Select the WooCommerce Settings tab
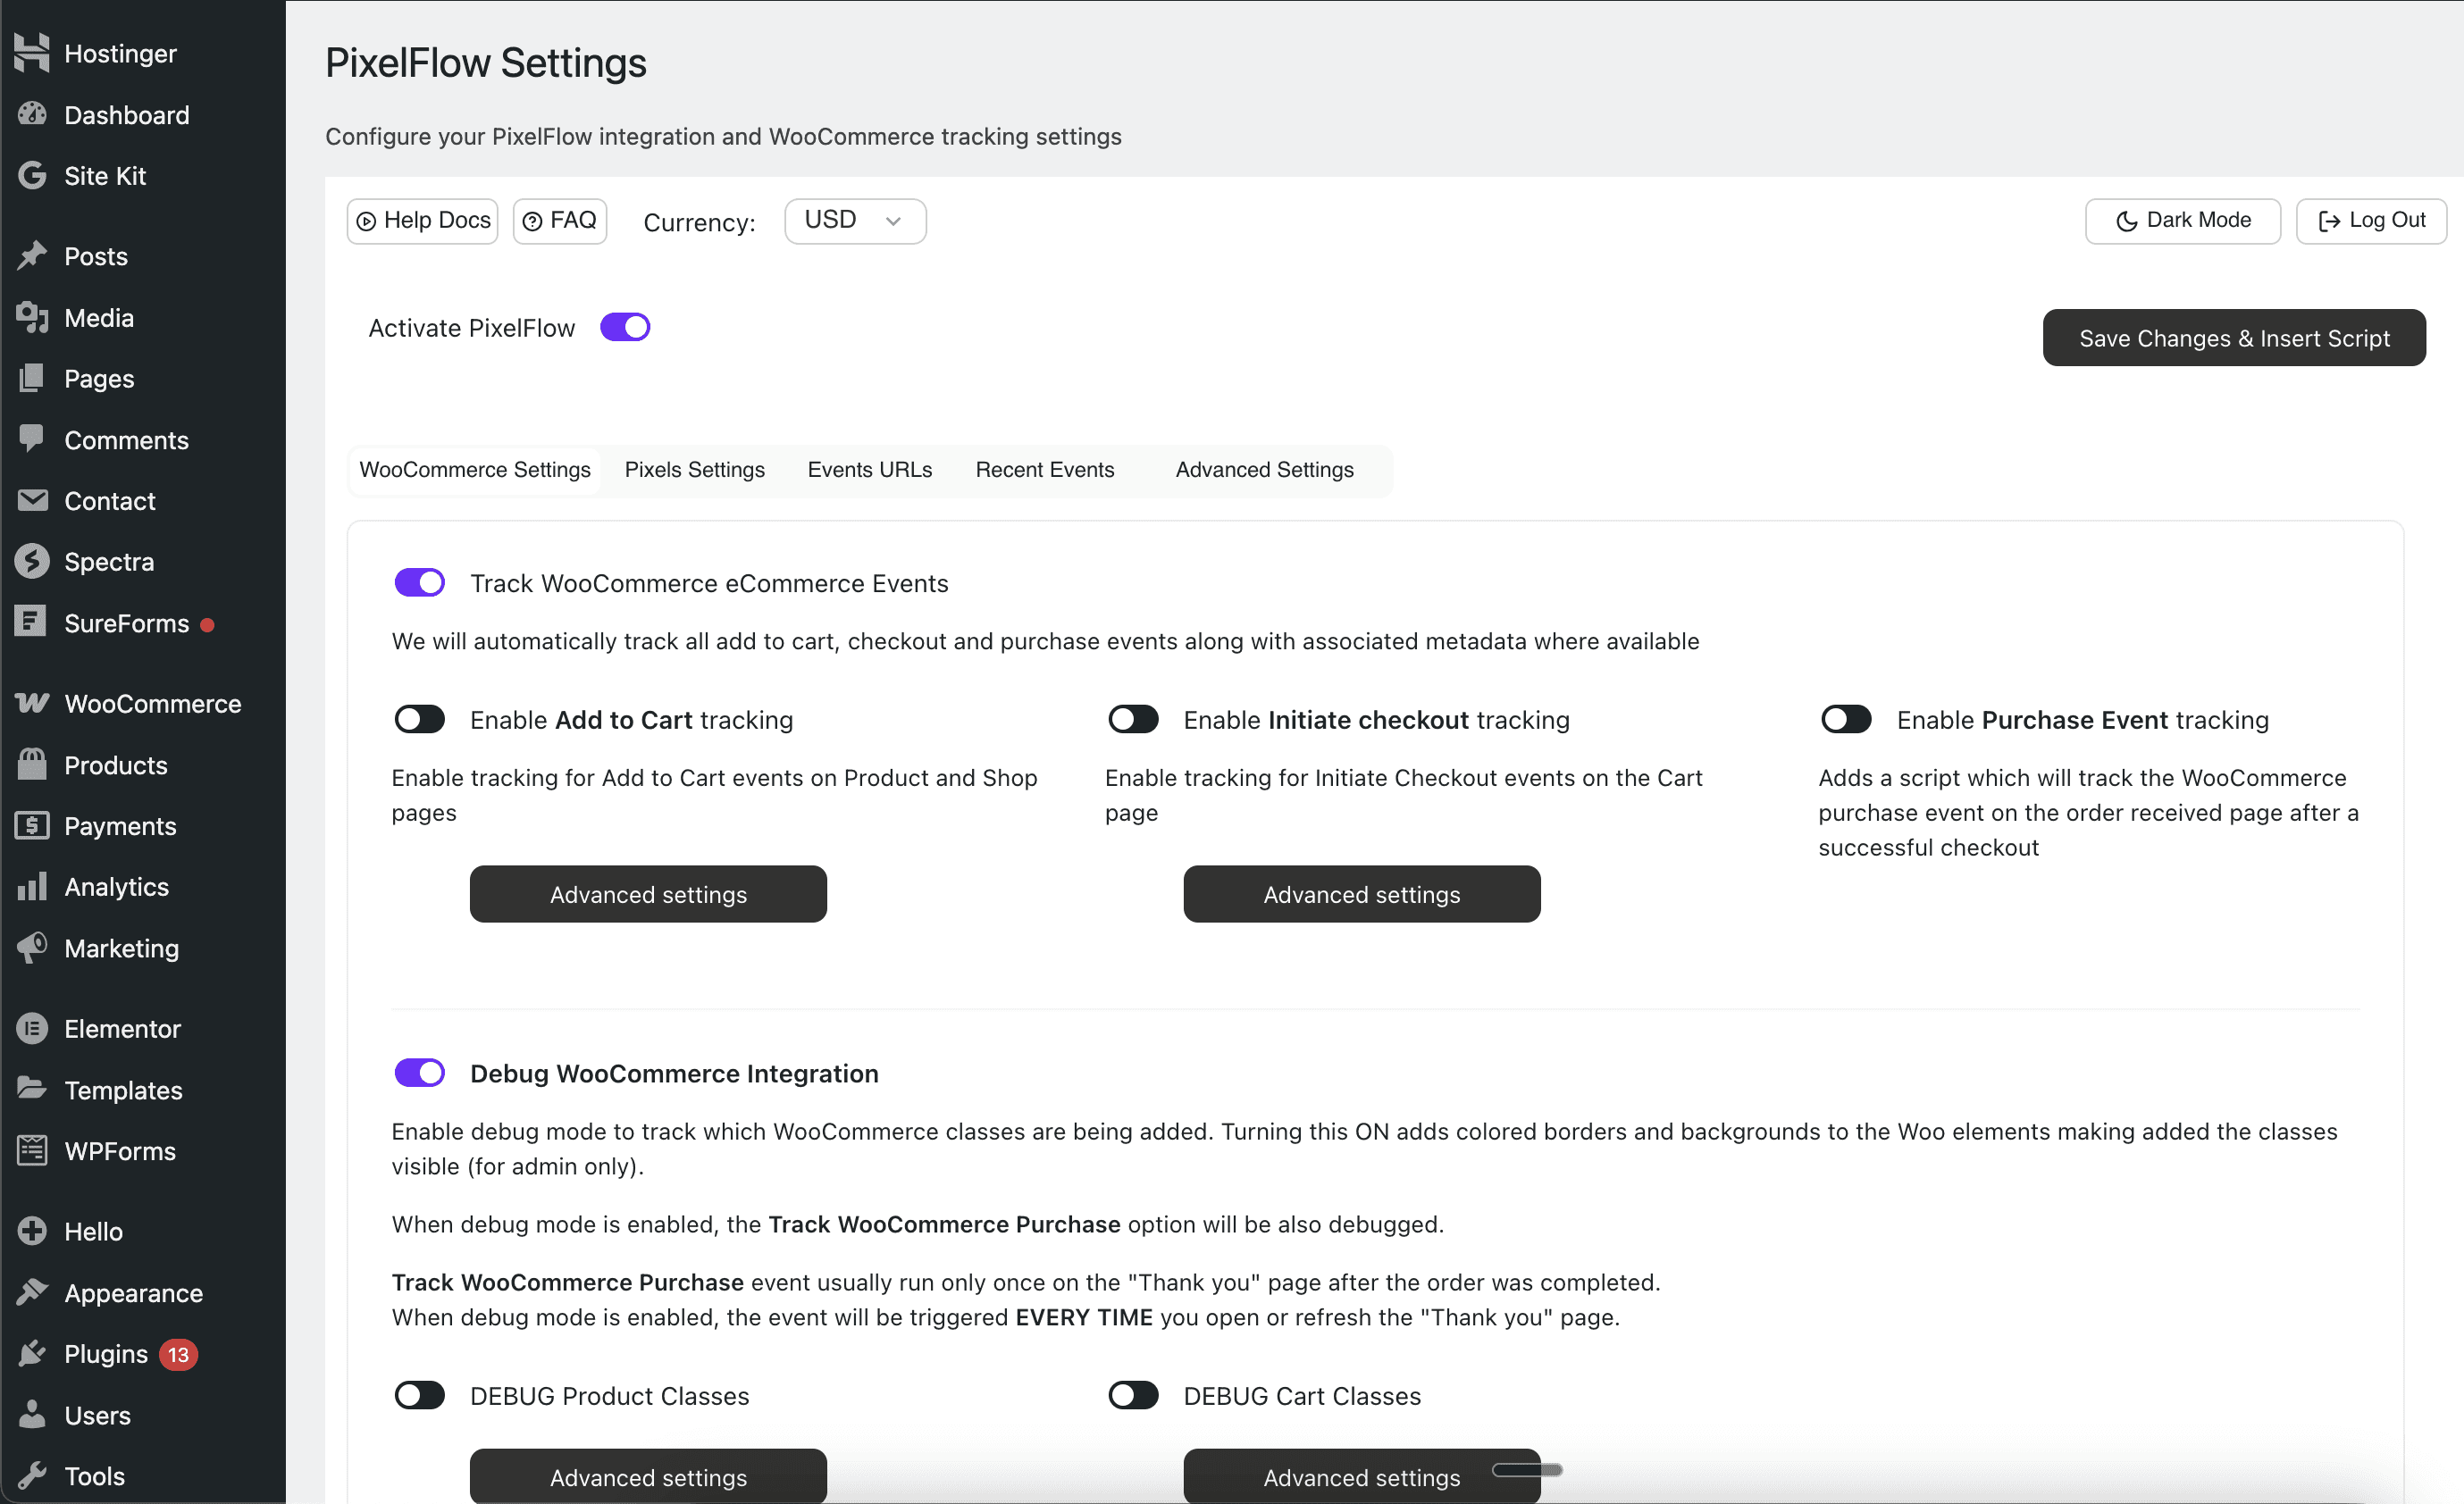 pyautogui.click(x=475, y=470)
